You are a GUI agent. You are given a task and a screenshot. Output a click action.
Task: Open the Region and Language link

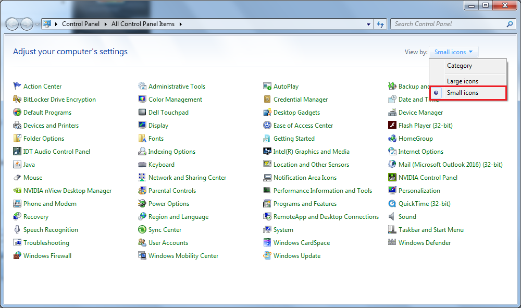[x=178, y=217]
